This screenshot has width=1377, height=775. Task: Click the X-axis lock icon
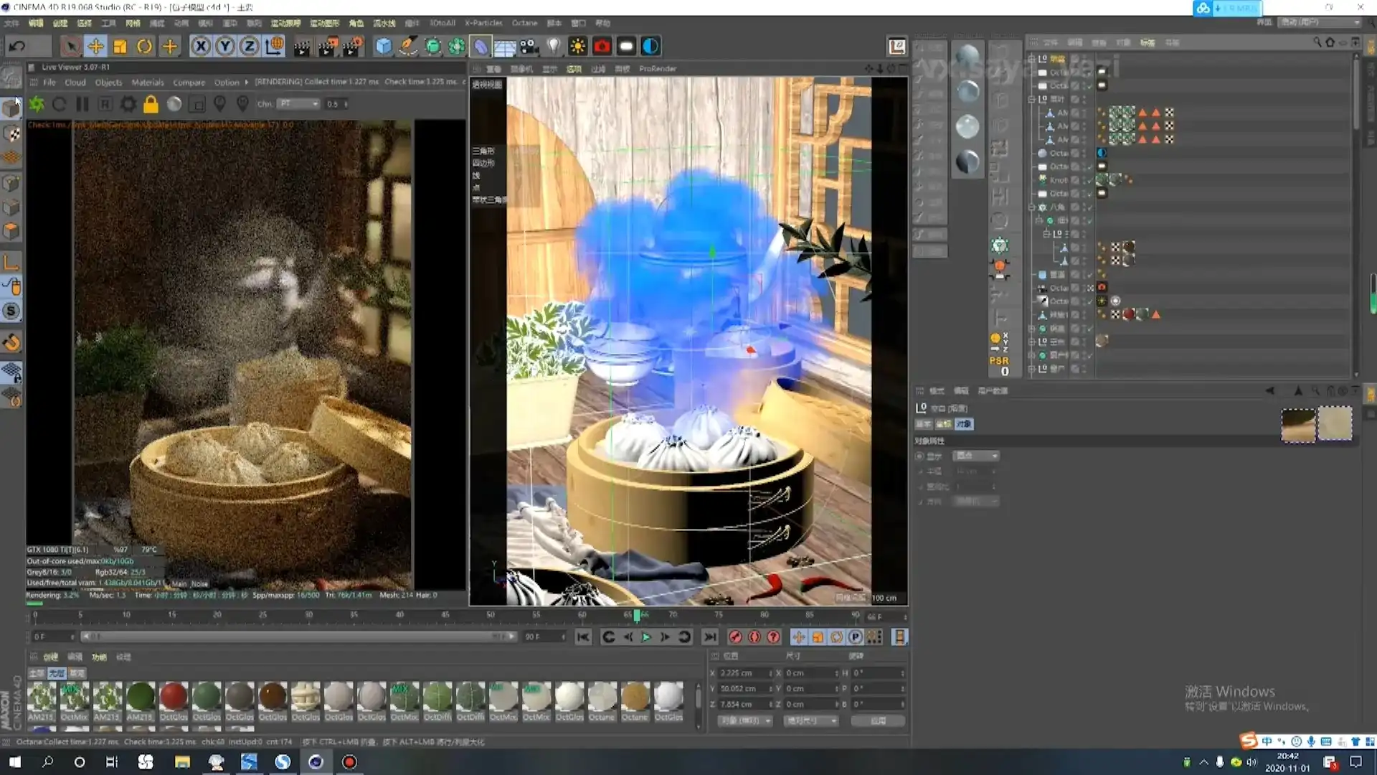[x=201, y=47]
